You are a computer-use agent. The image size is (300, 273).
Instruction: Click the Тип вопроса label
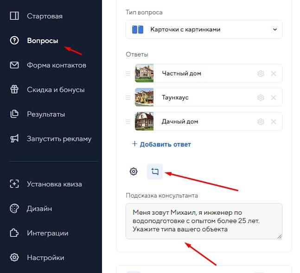pos(144,12)
